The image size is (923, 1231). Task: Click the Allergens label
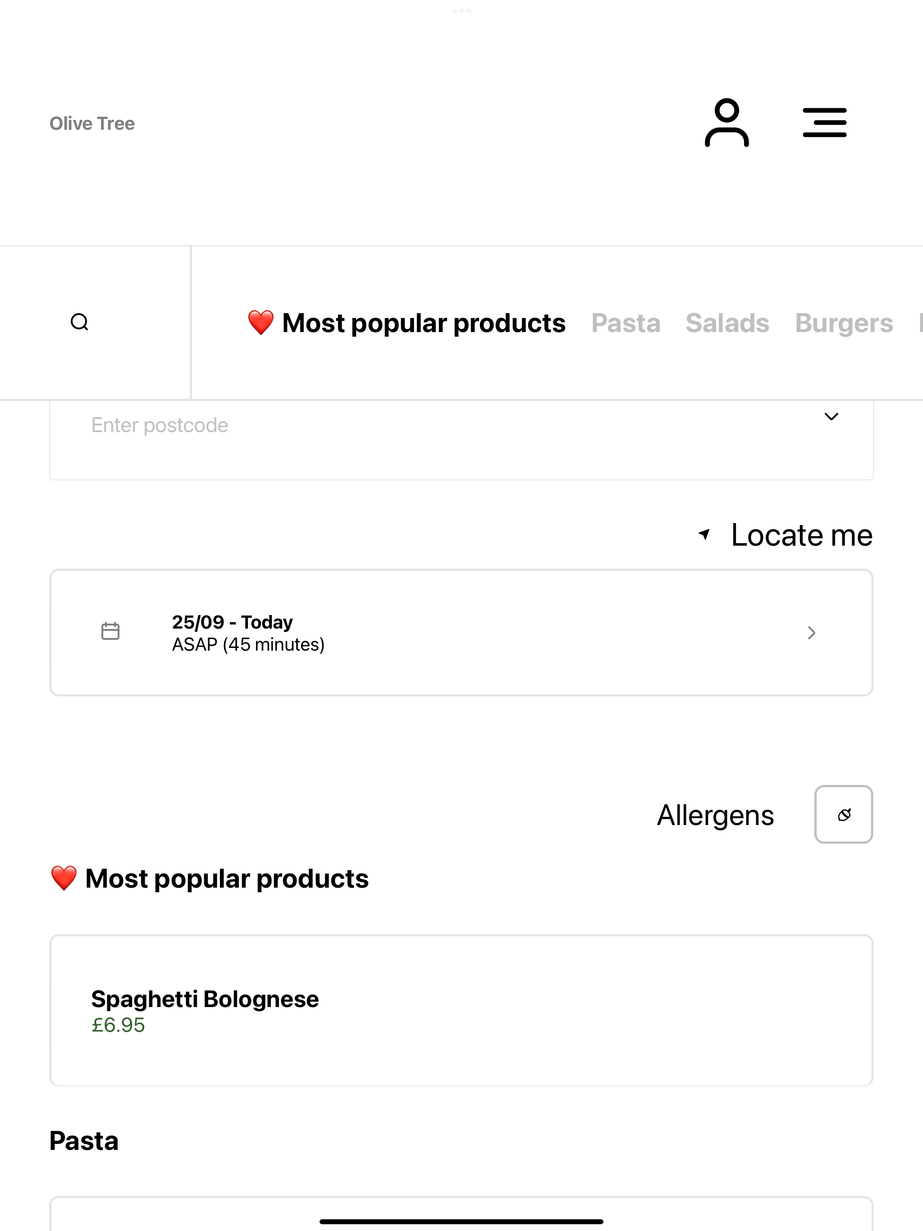(715, 815)
